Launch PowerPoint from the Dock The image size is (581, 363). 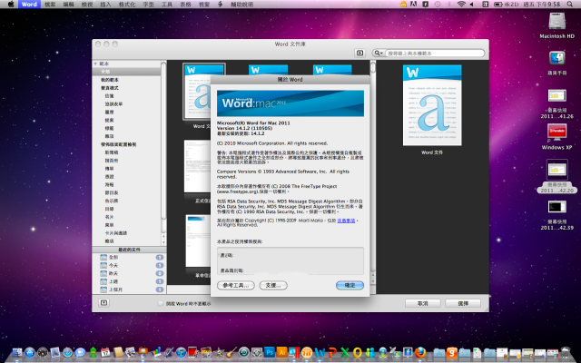pos(333,353)
